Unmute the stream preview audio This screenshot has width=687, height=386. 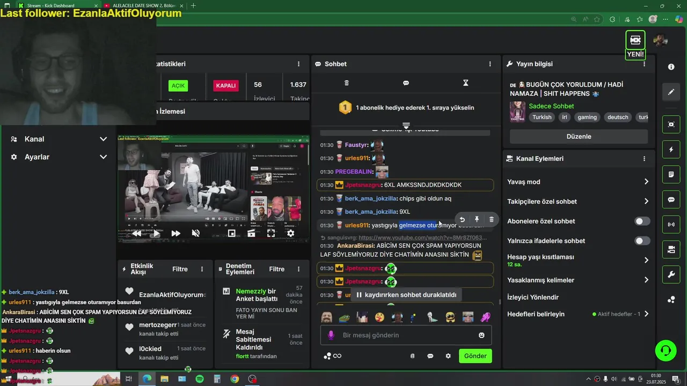tap(196, 233)
